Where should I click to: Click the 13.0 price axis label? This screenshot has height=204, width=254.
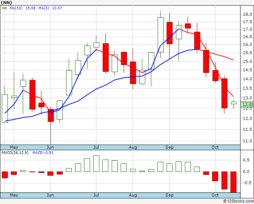[247, 98]
